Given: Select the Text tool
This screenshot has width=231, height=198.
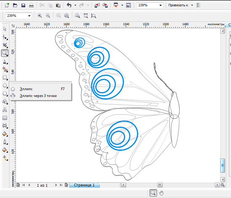Looking at the screenshot, I should coord(5,110).
